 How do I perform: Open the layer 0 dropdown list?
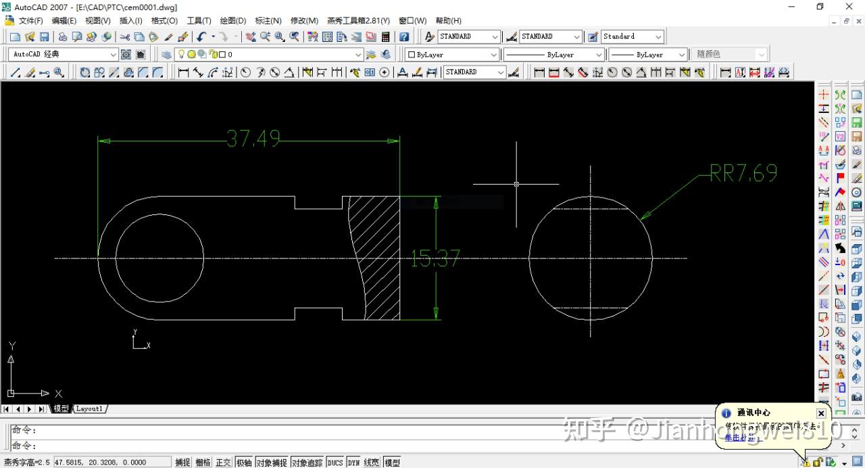tap(357, 54)
